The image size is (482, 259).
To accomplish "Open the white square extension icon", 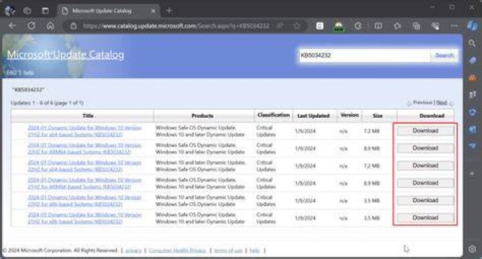I will [x=320, y=26].
